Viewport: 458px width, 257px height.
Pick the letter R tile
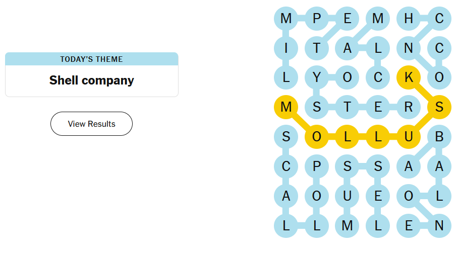(409, 107)
